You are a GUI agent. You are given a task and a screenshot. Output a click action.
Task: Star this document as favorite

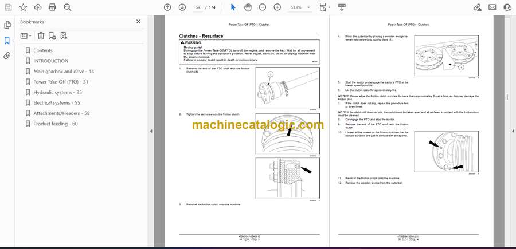pos(23,7)
